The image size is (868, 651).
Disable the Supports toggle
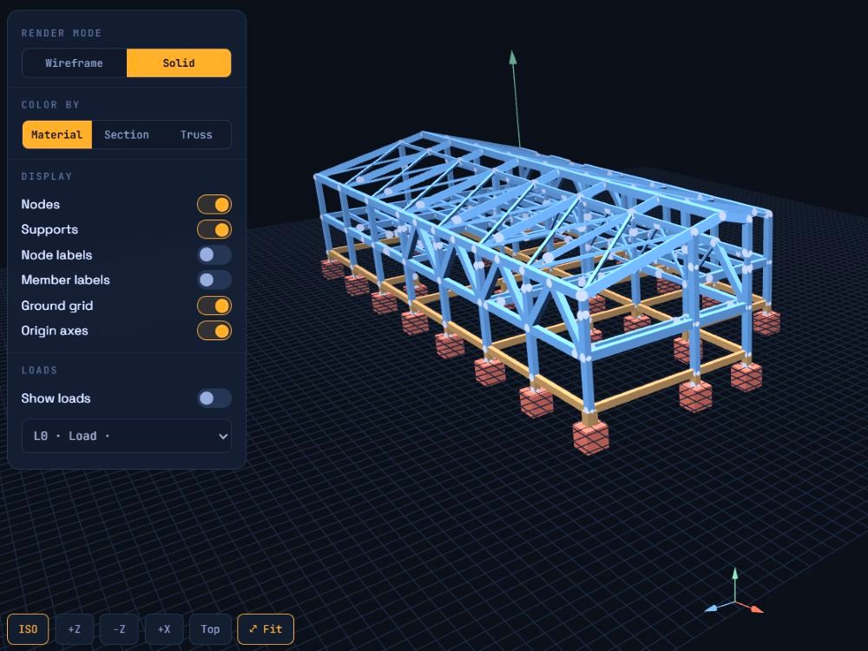pyautogui.click(x=214, y=229)
